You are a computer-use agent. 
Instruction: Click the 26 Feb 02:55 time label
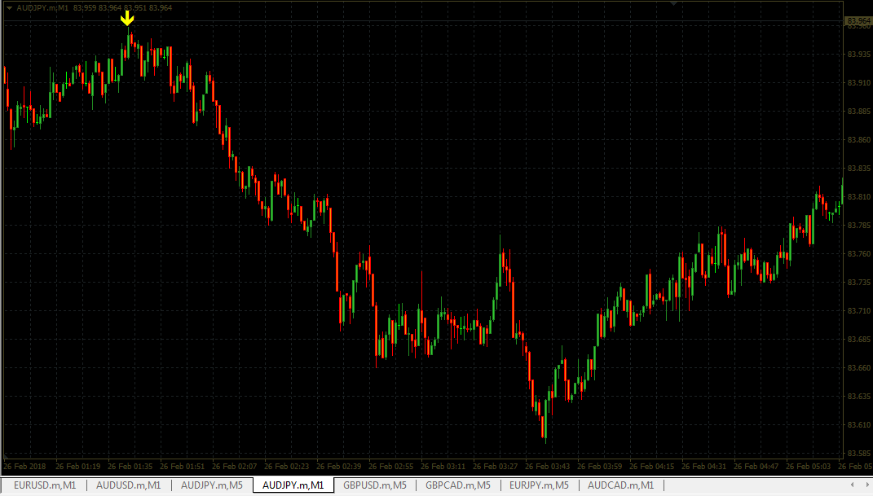click(x=390, y=467)
